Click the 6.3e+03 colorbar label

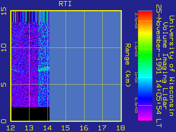[x=136, y=105]
